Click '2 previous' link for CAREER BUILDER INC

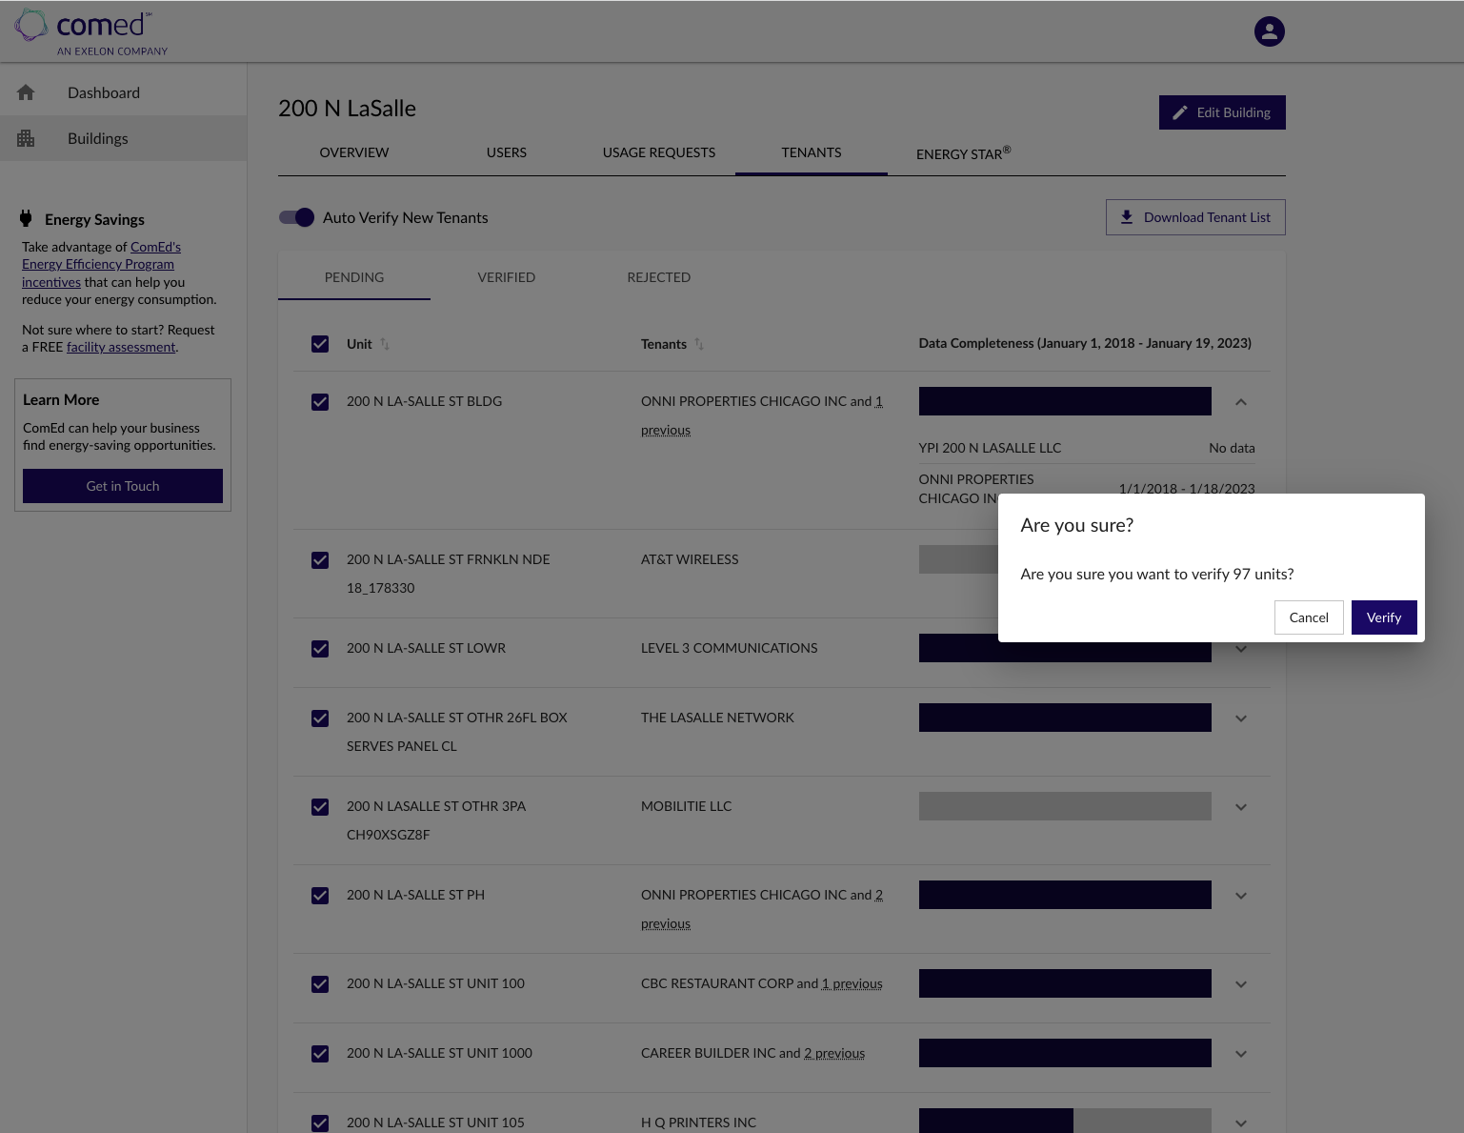[834, 1053]
